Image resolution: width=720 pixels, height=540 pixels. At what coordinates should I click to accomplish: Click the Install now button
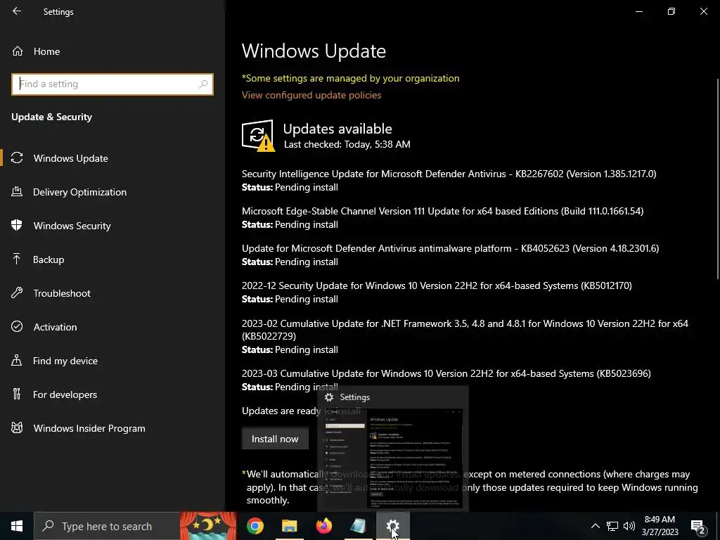pos(275,439)
